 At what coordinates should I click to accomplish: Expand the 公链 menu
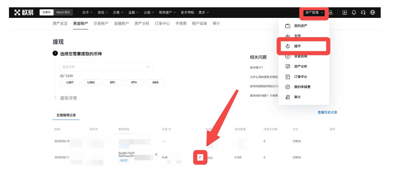[x=149, y=12]
